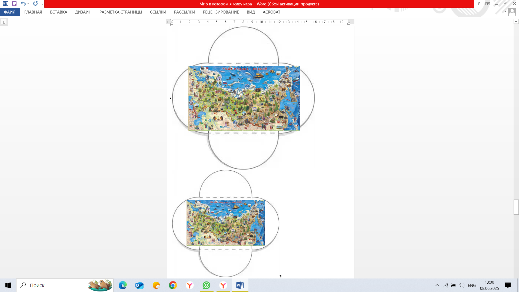
Task: Expand the account dropdown arrow near avatar
Action: coord(505,12)
